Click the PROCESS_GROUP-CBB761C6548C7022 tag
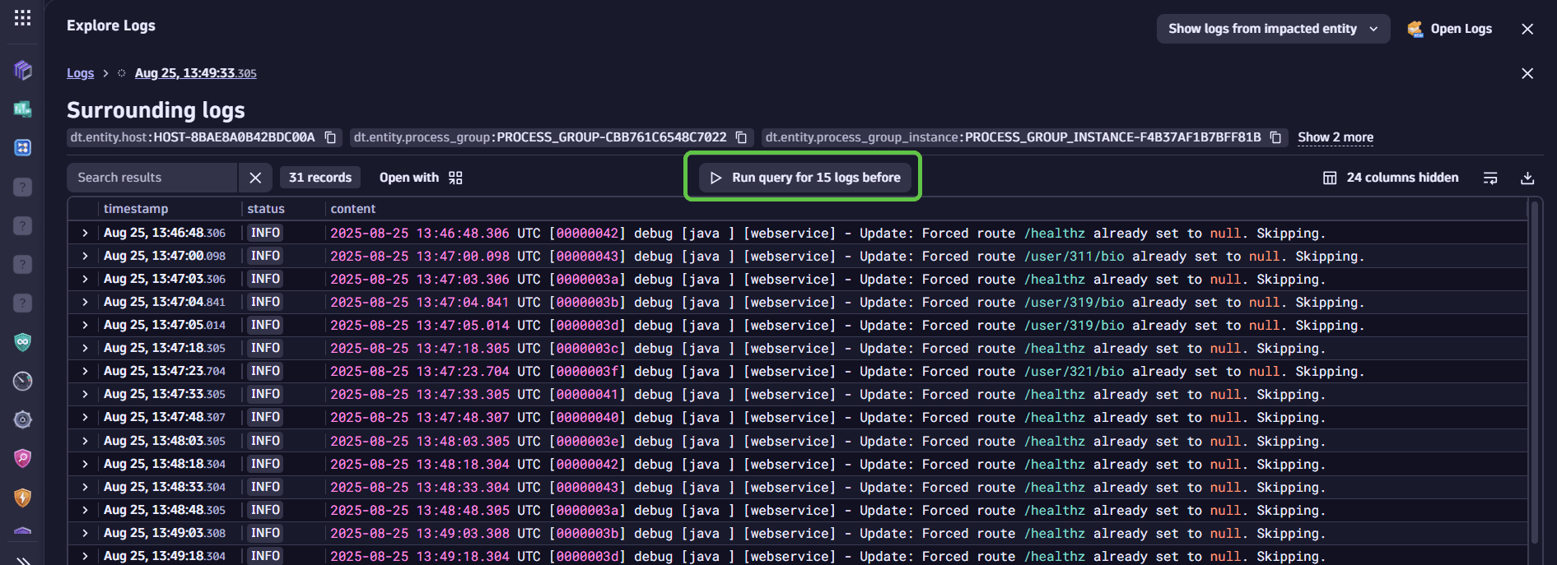The height and width of the screenshot is (565, 1557). pyautogui.click(x=540, y=137)
